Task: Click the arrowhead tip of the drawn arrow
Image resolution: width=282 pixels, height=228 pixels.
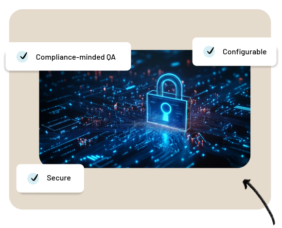Action: point(246,182)
